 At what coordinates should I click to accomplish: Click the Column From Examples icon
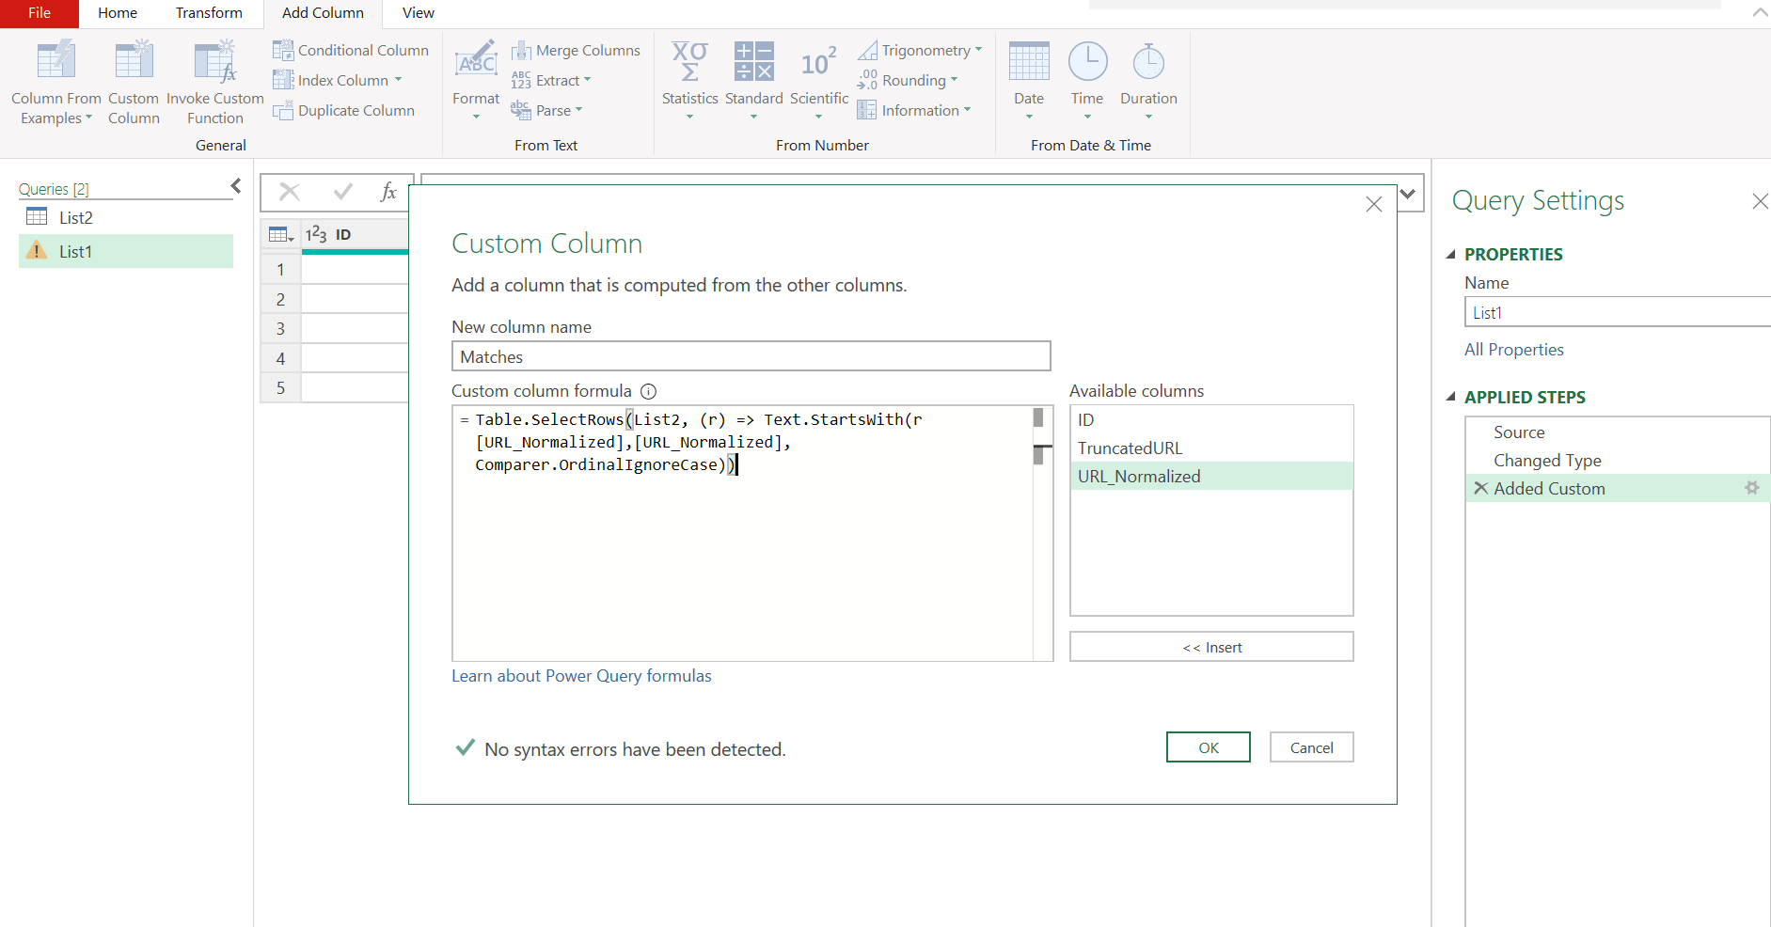[x=55, y=60]
